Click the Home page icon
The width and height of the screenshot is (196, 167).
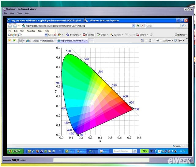click(142, 40)
